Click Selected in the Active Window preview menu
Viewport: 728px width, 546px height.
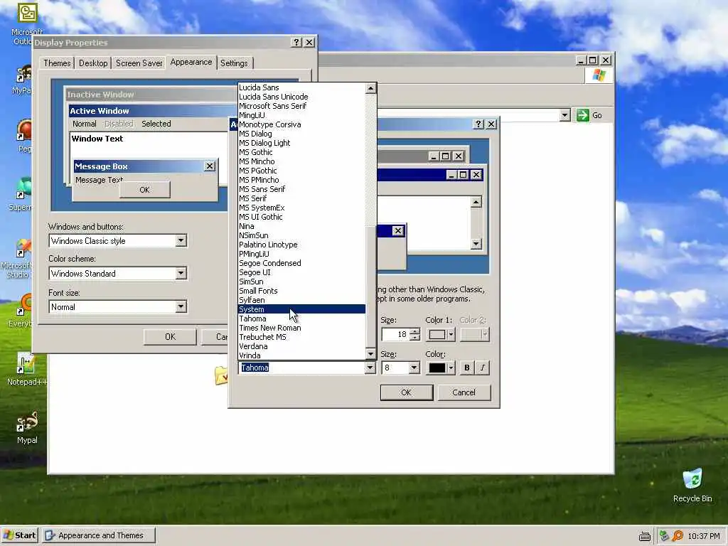(156, 124)
